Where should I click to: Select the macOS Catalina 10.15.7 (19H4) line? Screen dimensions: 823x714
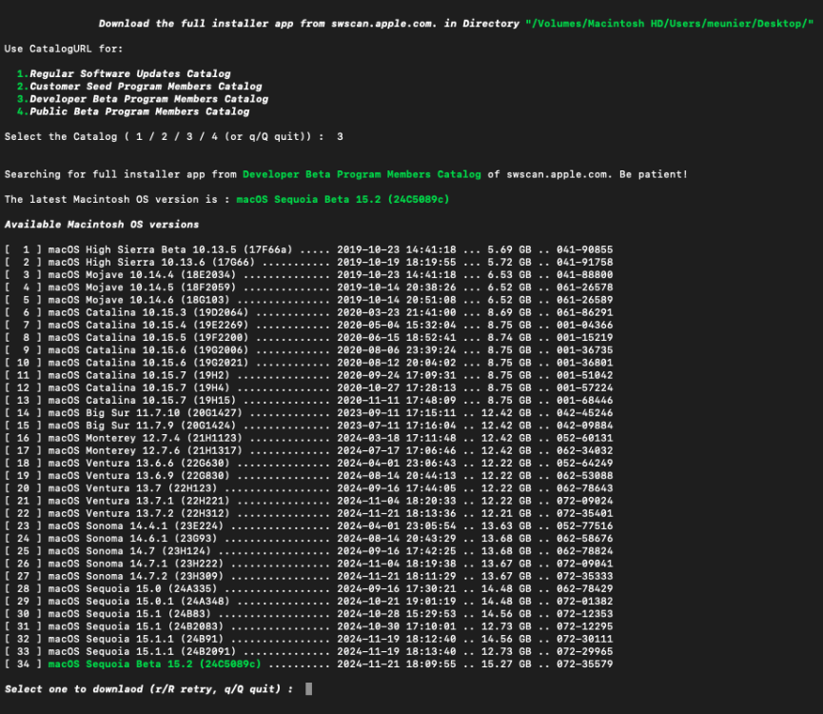[308, 388]
